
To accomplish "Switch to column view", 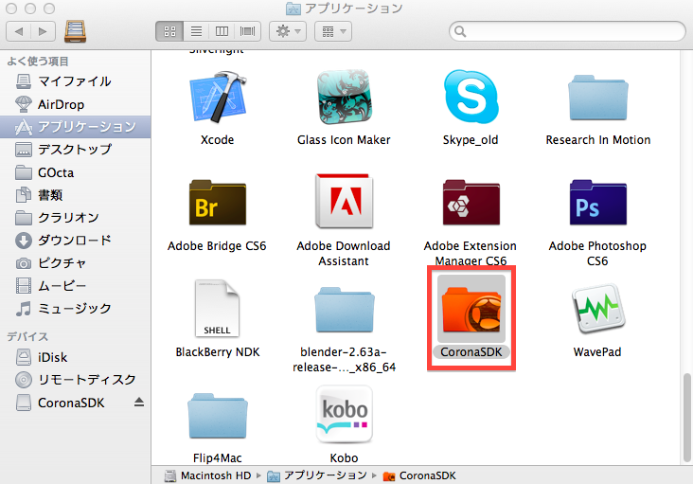I will tap(222, 31).
